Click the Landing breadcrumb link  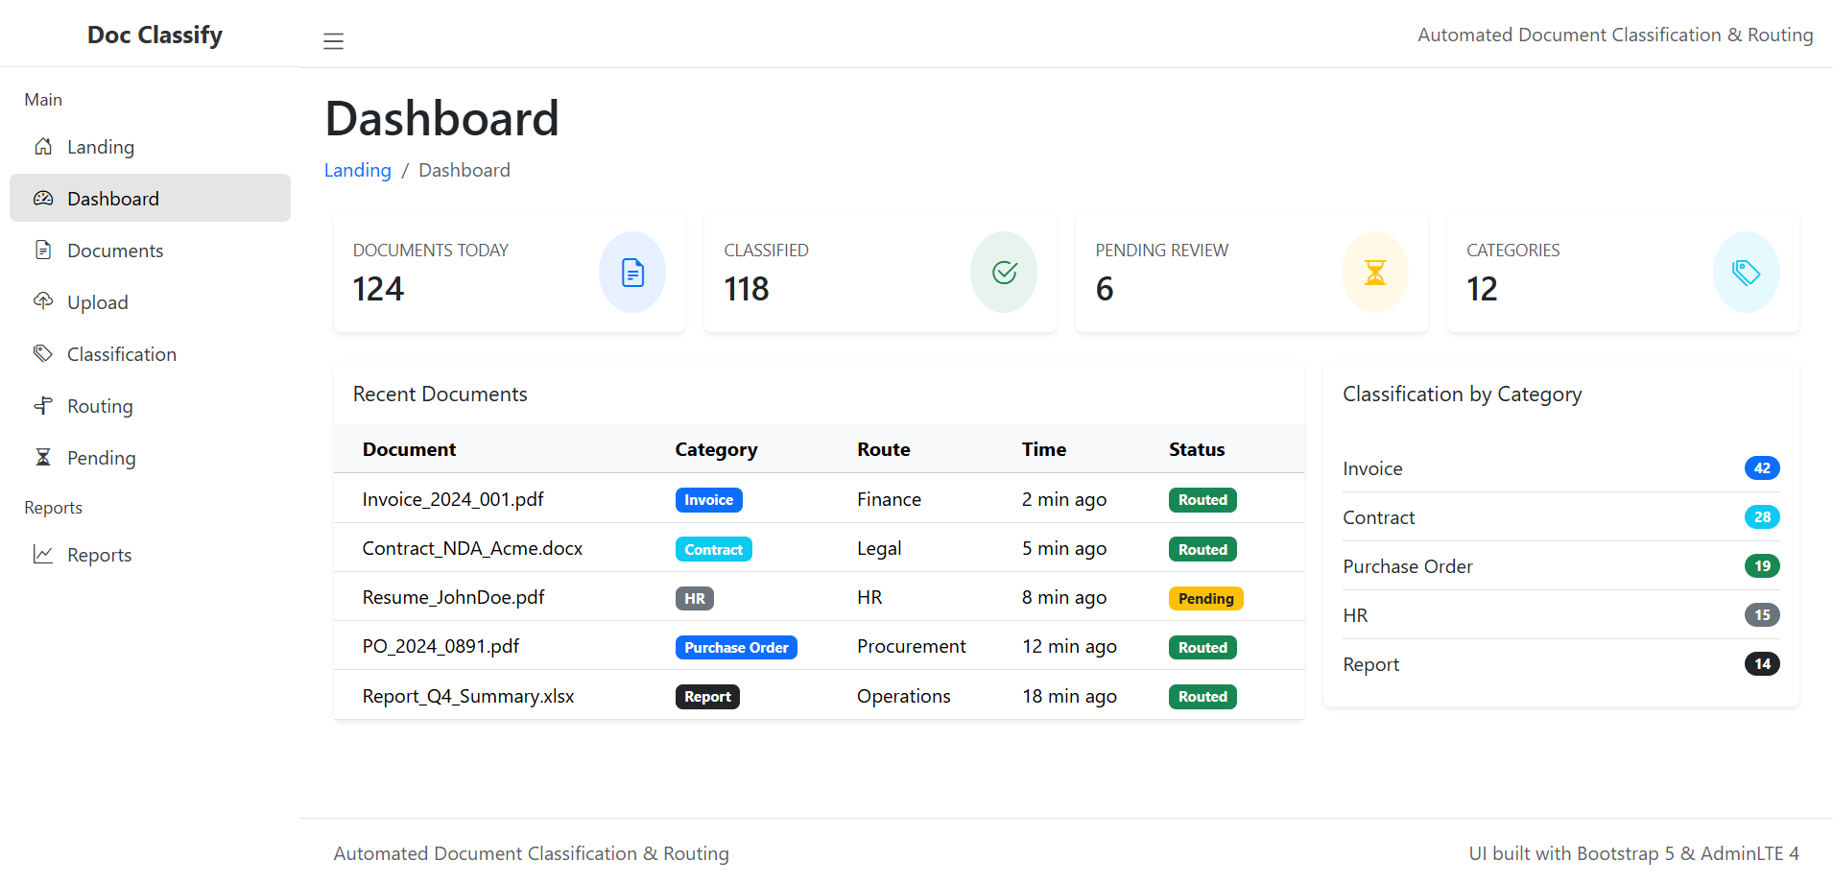coord(357,170)
